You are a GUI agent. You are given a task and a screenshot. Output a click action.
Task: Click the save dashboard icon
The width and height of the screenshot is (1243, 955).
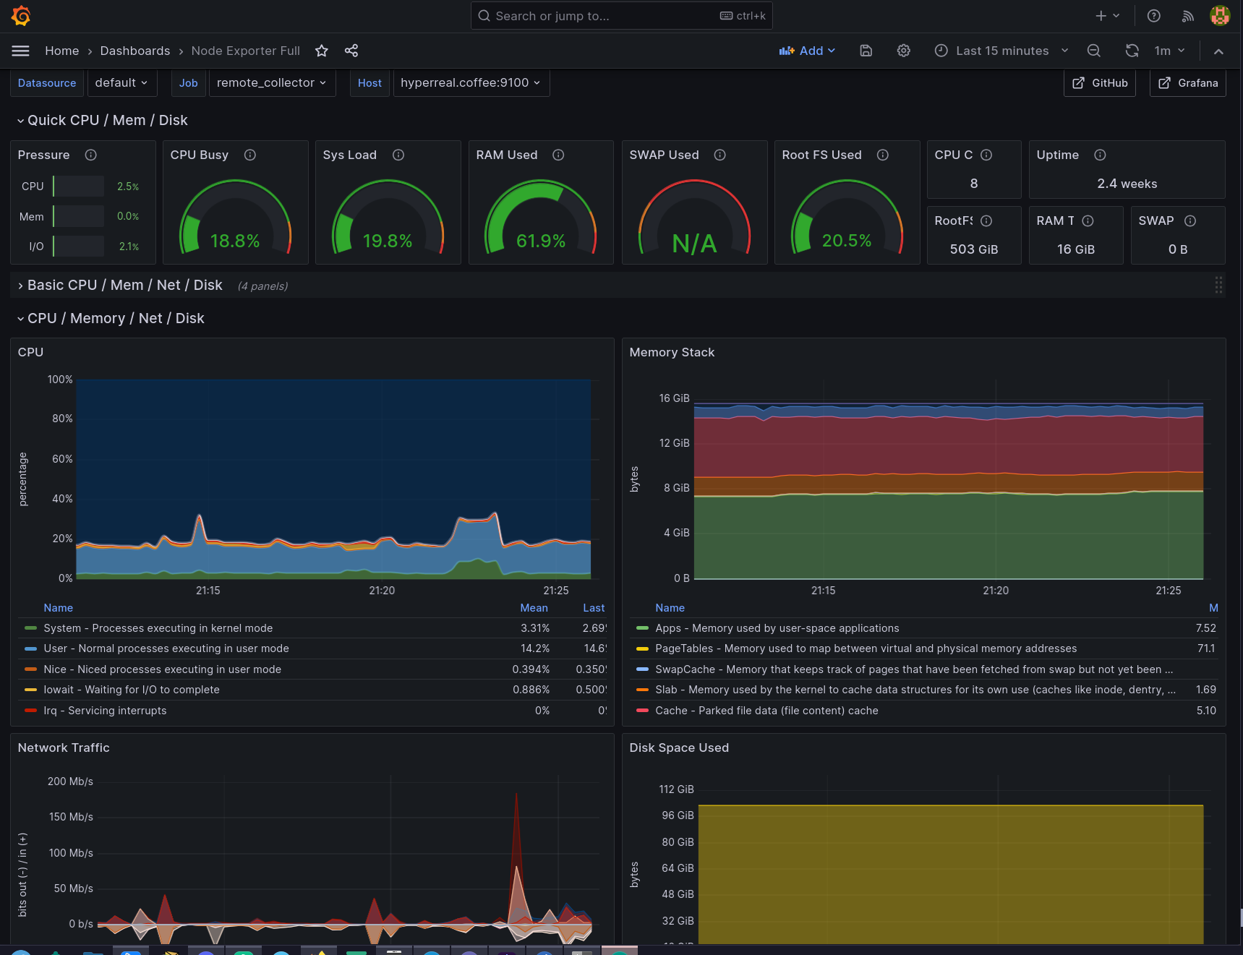[866, 51]
